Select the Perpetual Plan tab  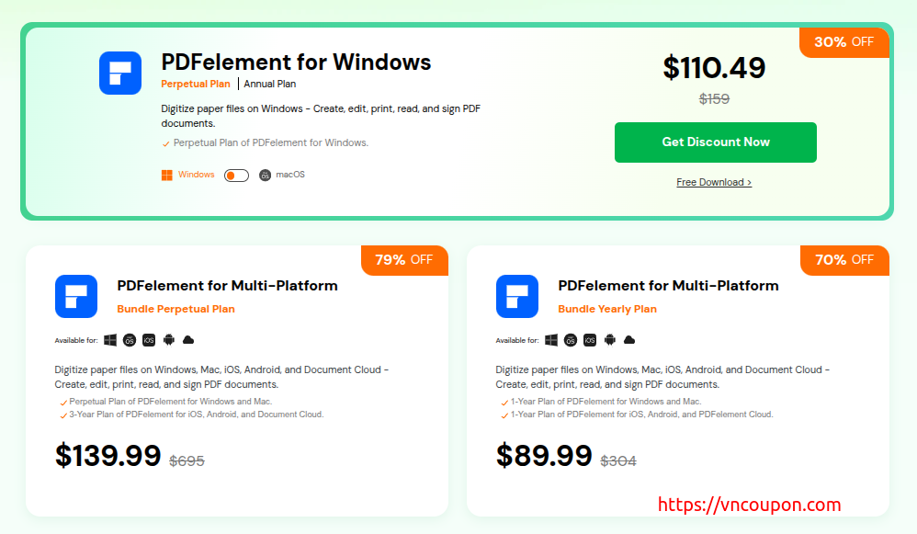pyautogui.click(x=196, y=84)
